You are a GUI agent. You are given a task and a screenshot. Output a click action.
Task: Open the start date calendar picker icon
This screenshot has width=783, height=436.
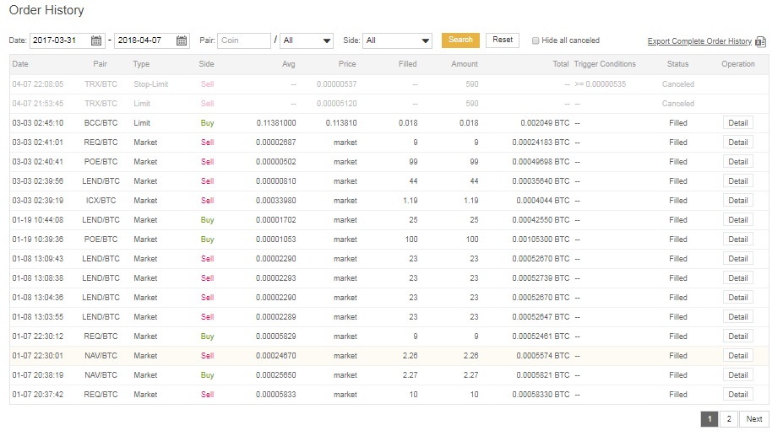96,40
